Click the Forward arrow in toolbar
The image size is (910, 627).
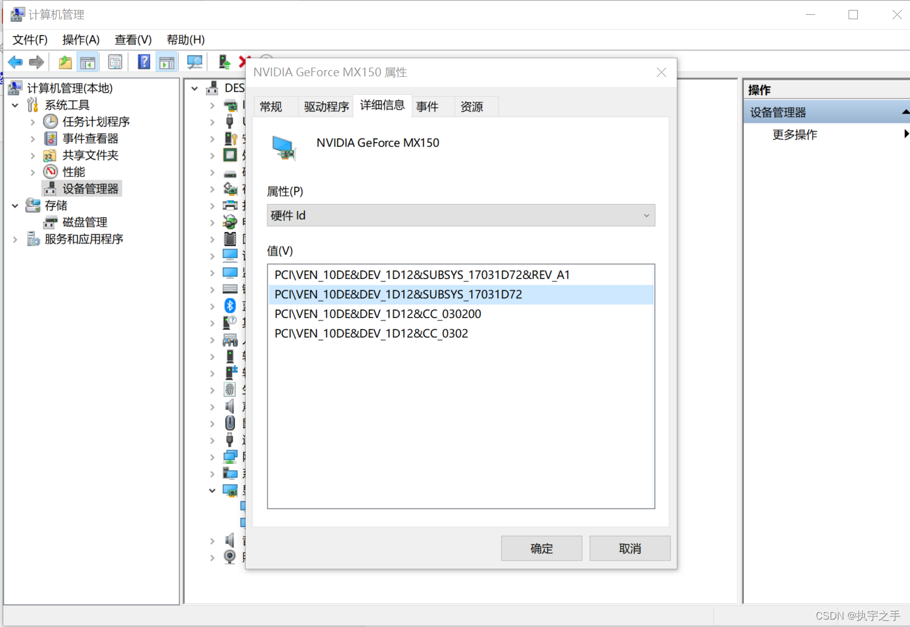click(x=37, y=62)
